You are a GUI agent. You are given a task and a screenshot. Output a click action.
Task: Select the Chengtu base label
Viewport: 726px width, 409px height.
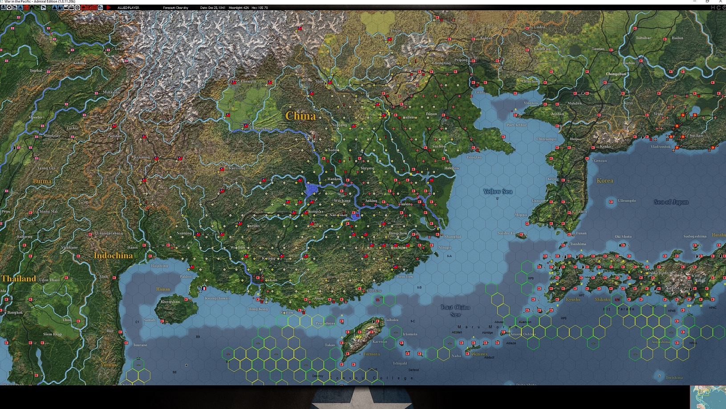coord(248,81)
